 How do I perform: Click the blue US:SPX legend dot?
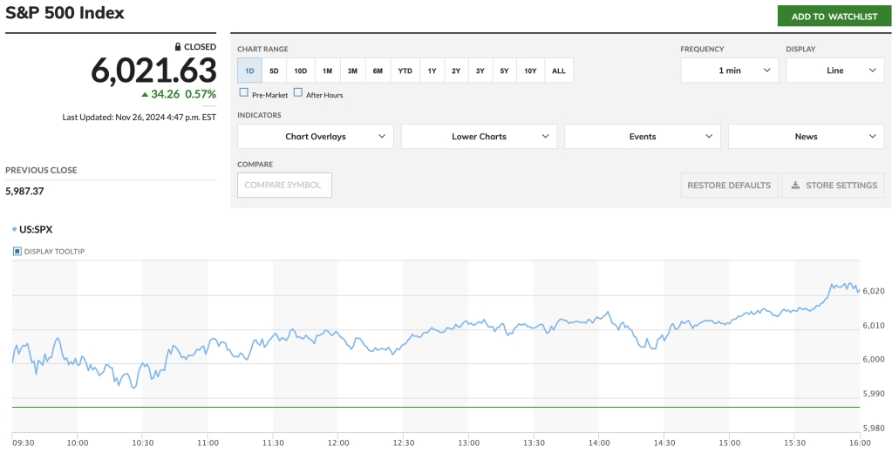(x=14, y=230)
